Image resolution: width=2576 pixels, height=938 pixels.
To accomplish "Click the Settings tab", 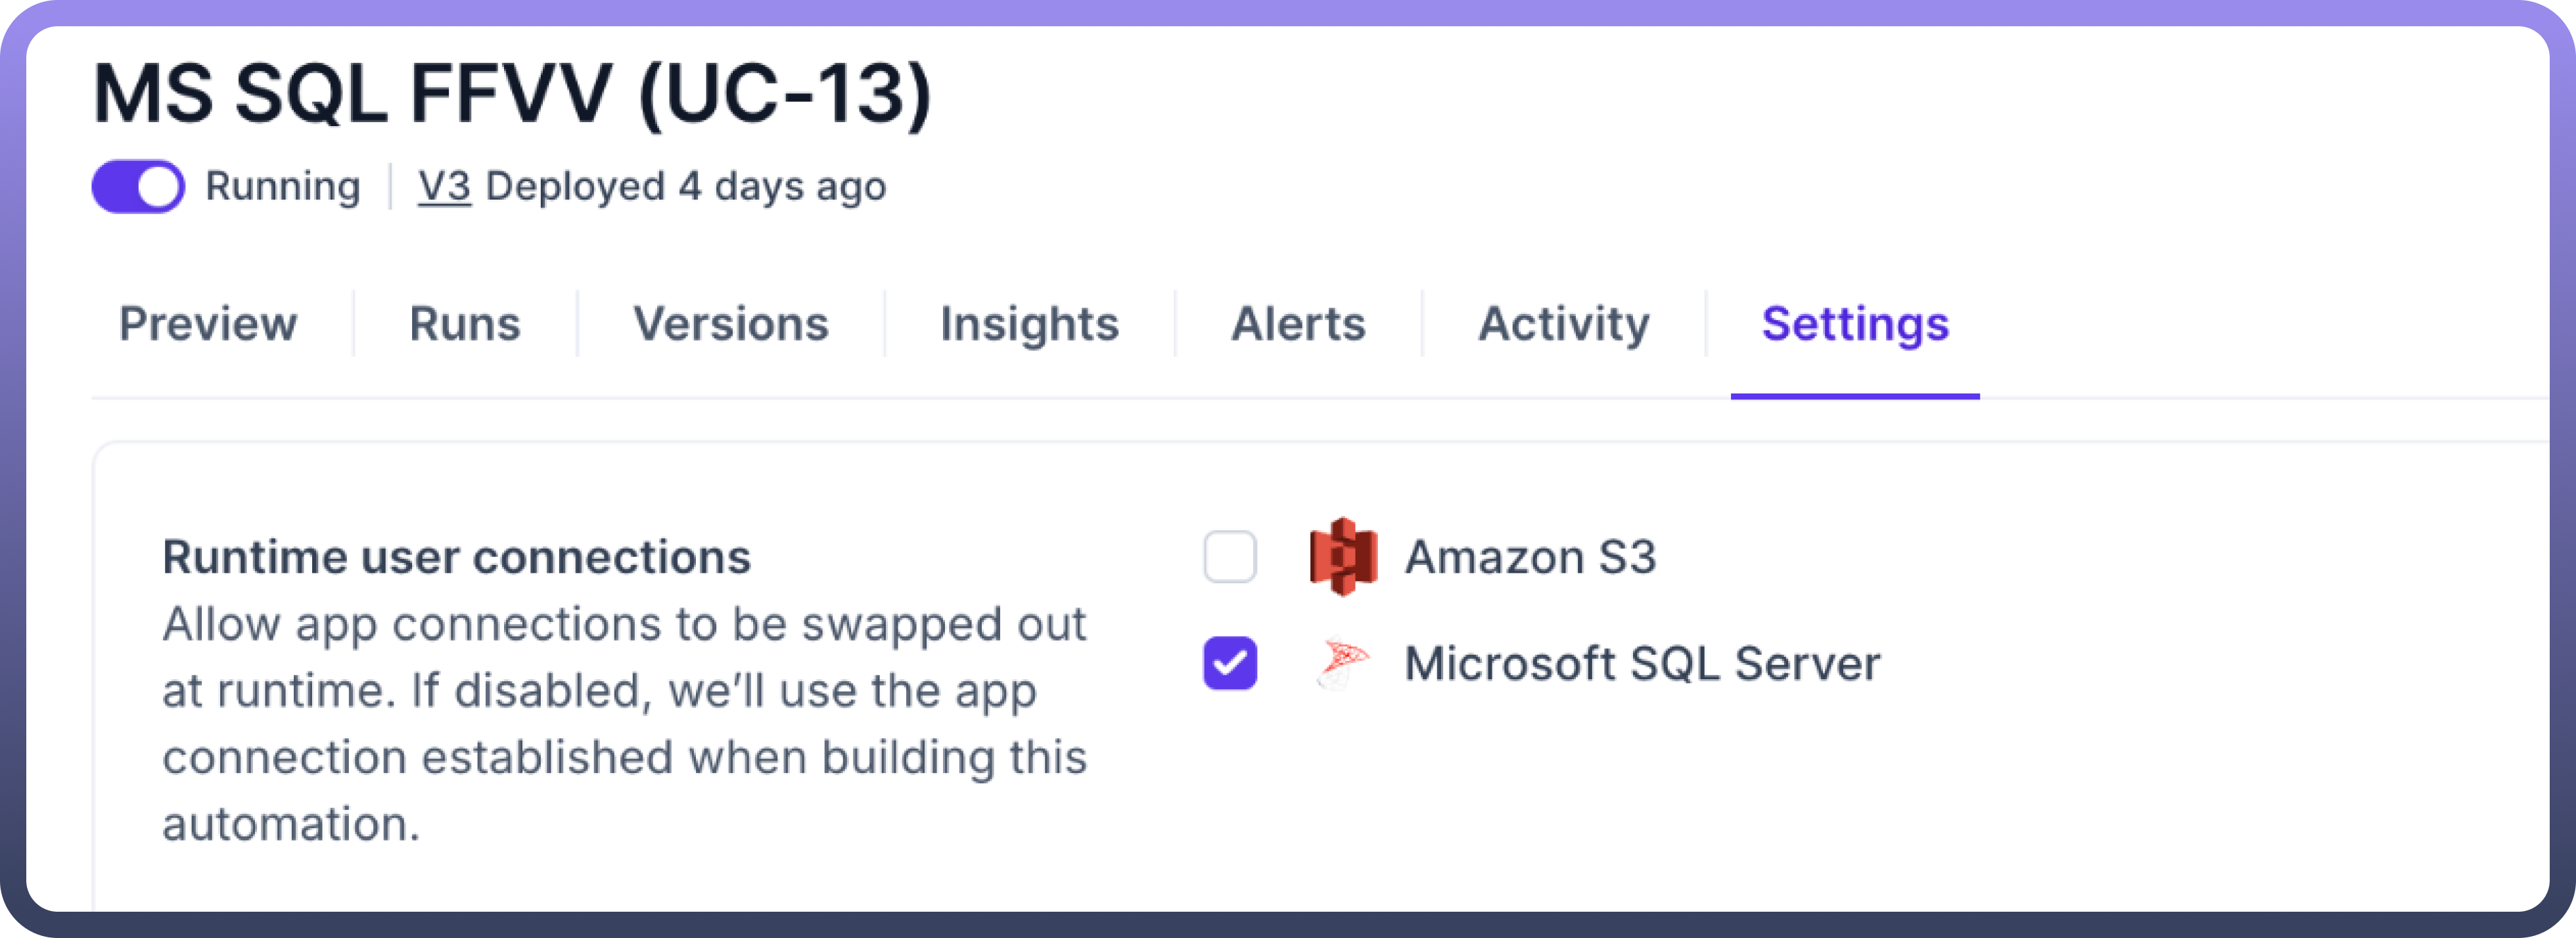I will pyautogui.click(x=1855, y=324).
